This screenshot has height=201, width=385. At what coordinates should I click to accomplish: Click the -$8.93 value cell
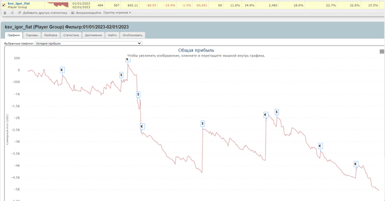(149, 5)
